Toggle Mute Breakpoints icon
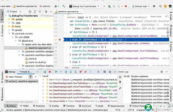The width and height of the screenshot is (173, 112). tap(86, 72)
